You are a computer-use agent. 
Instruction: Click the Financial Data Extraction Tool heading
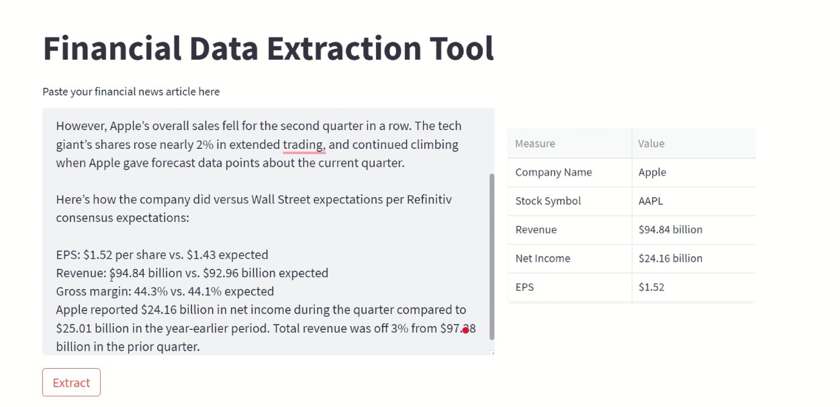[268, 48]
